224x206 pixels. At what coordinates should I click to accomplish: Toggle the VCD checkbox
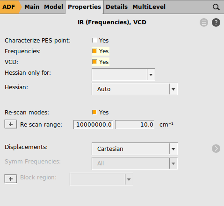[94, 62]
